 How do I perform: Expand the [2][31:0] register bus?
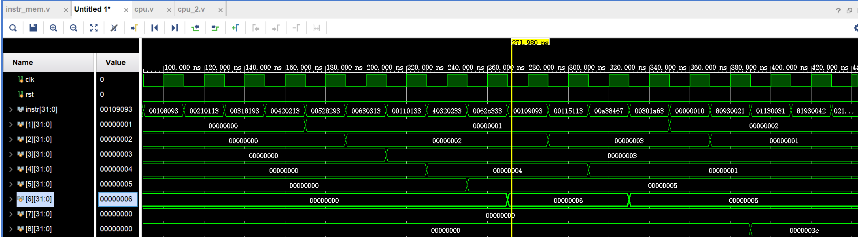click(x=11, y=139)
